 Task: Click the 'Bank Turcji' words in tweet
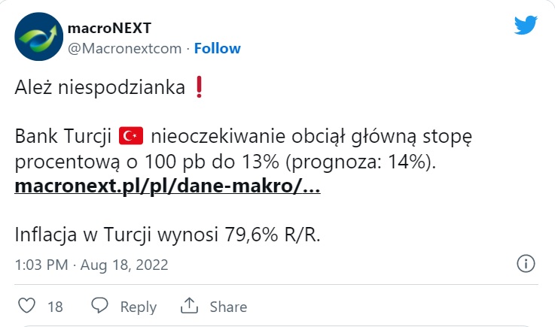click(63, 137)
